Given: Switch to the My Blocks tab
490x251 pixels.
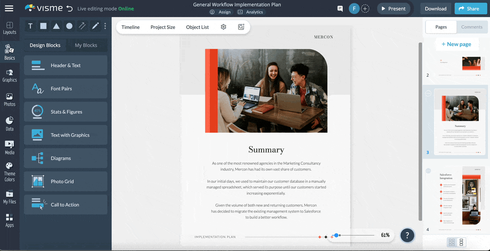Looking at the screenshot, I should point(87,45).
